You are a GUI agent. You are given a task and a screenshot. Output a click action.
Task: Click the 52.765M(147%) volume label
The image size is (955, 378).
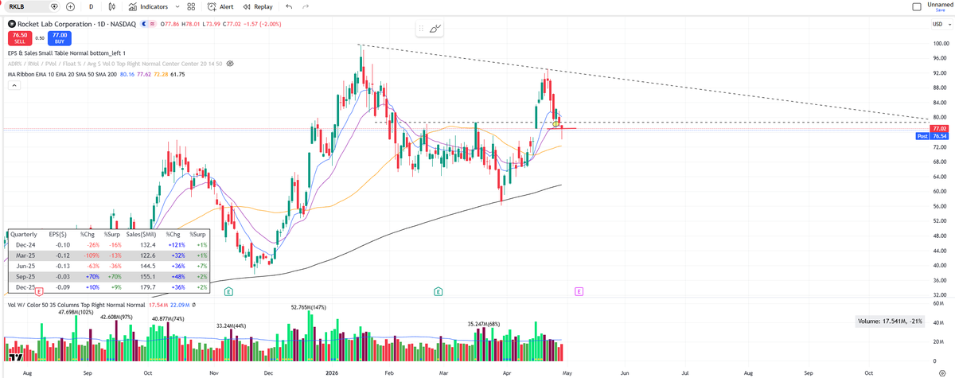click(x=310, y=306)
